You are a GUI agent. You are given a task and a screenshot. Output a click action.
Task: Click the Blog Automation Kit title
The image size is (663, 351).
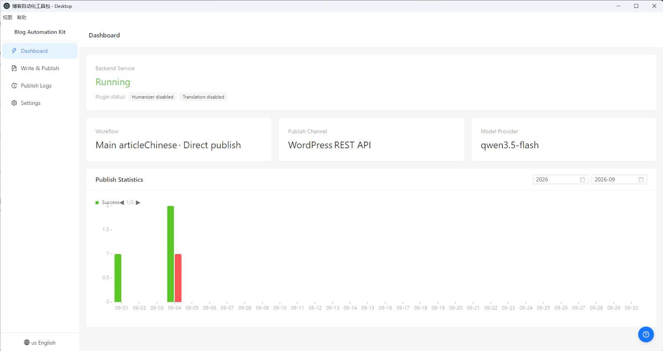[x=40, y=32]
